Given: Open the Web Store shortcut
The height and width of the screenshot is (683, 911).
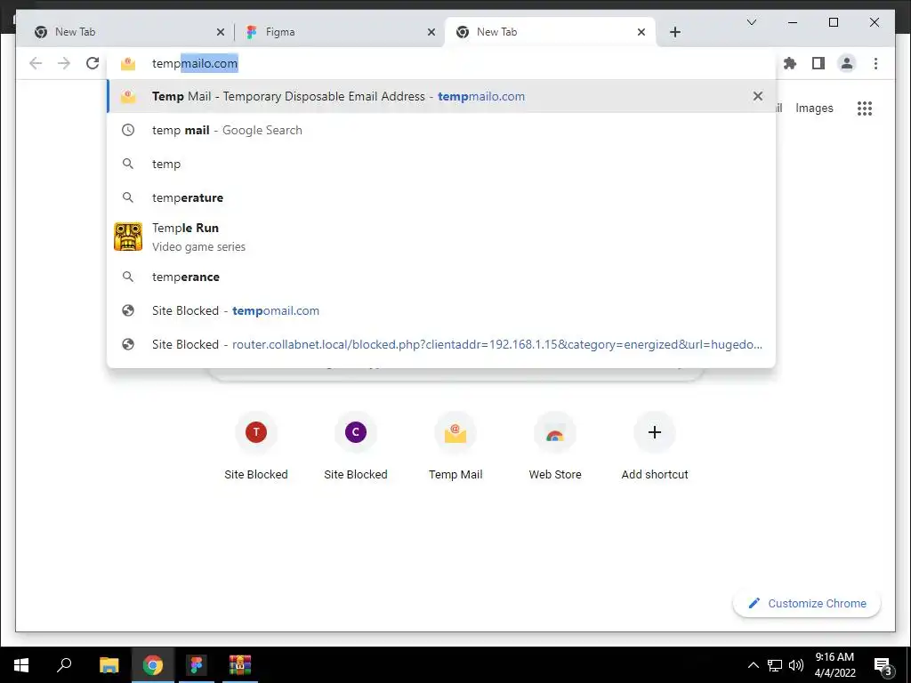Looking at the screenshot, I should tap(555, 447).
